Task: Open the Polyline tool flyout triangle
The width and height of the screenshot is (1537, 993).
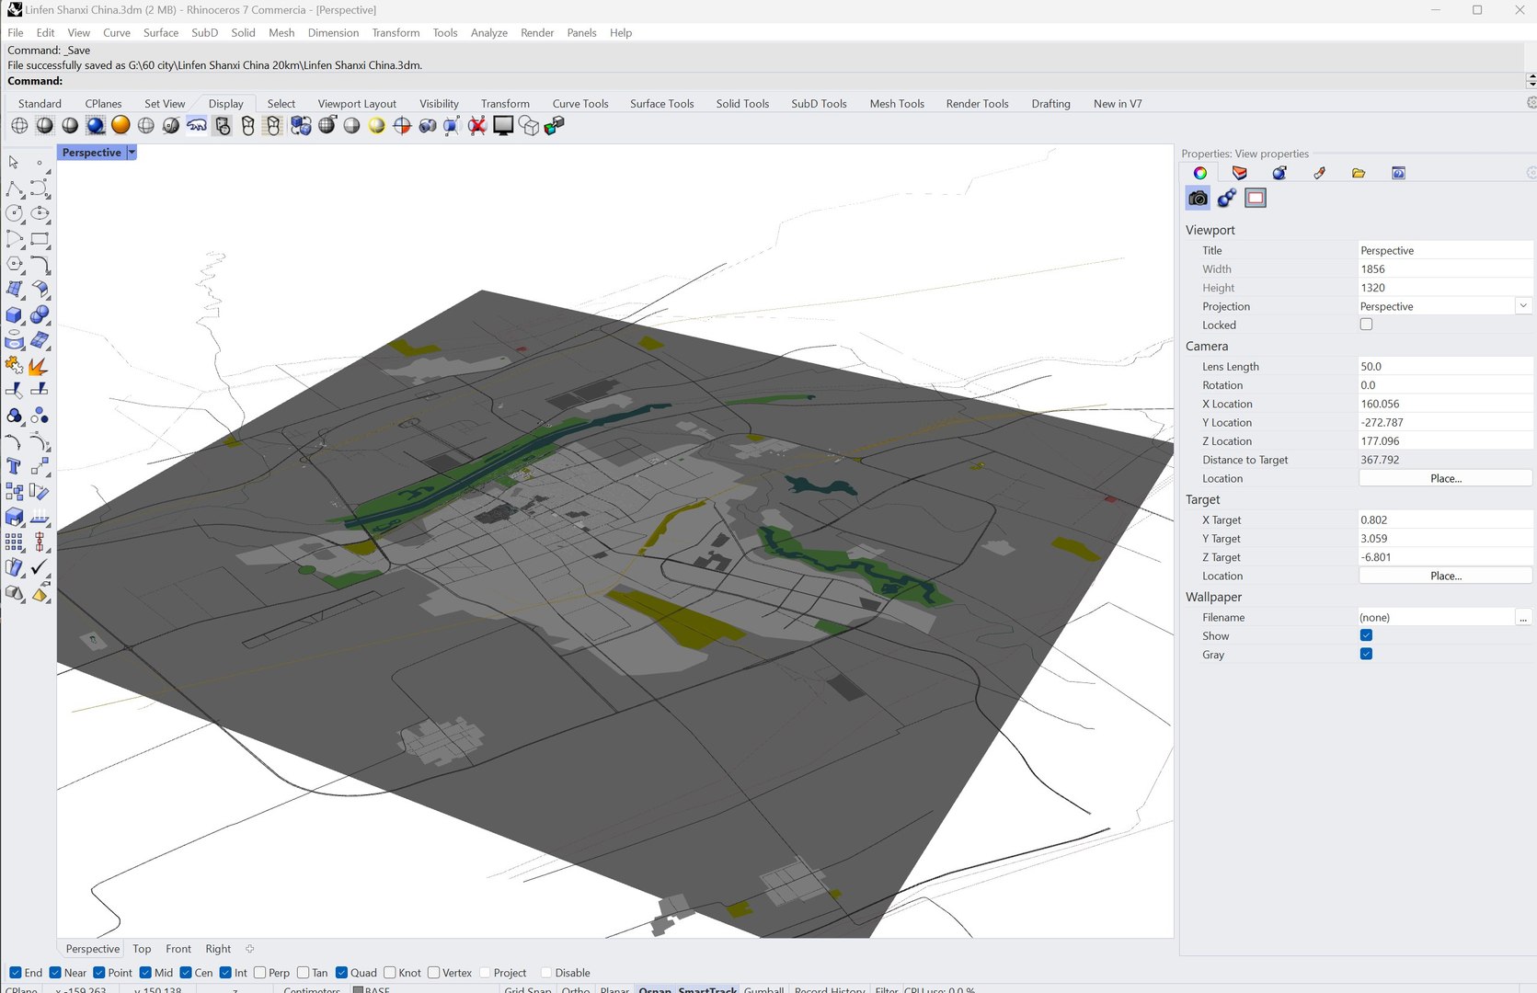Action: 24,198
